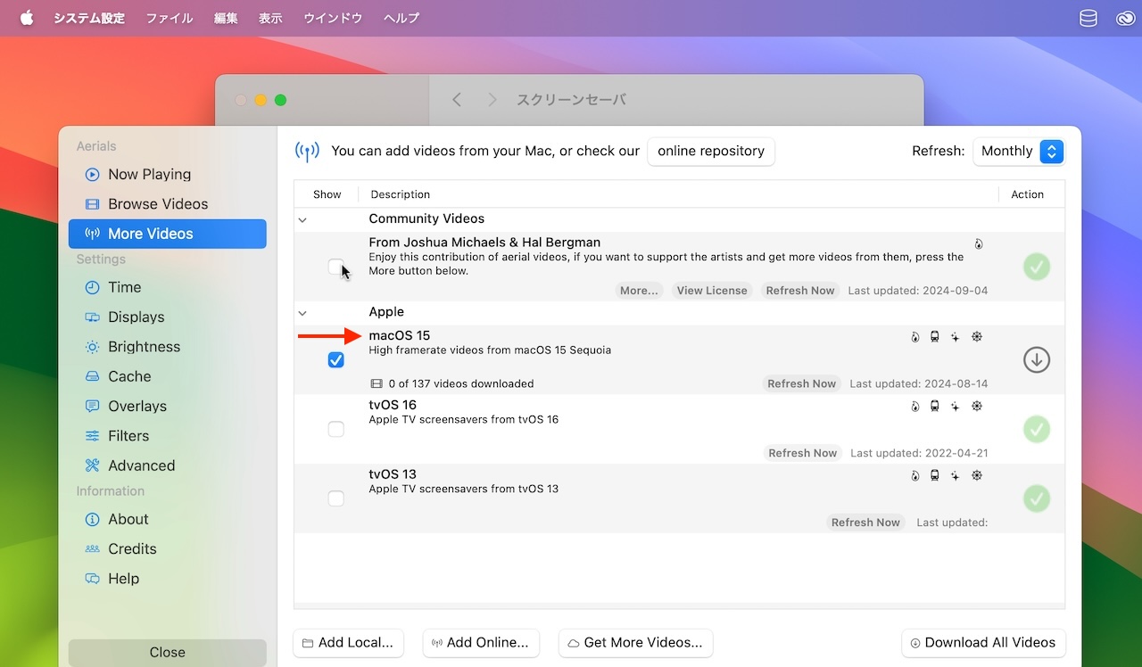Open the Brightness settings

(x=167, y=346)
